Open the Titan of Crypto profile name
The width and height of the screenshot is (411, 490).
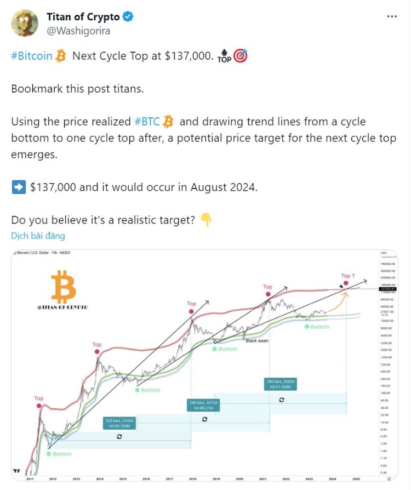tap(83, 17)
